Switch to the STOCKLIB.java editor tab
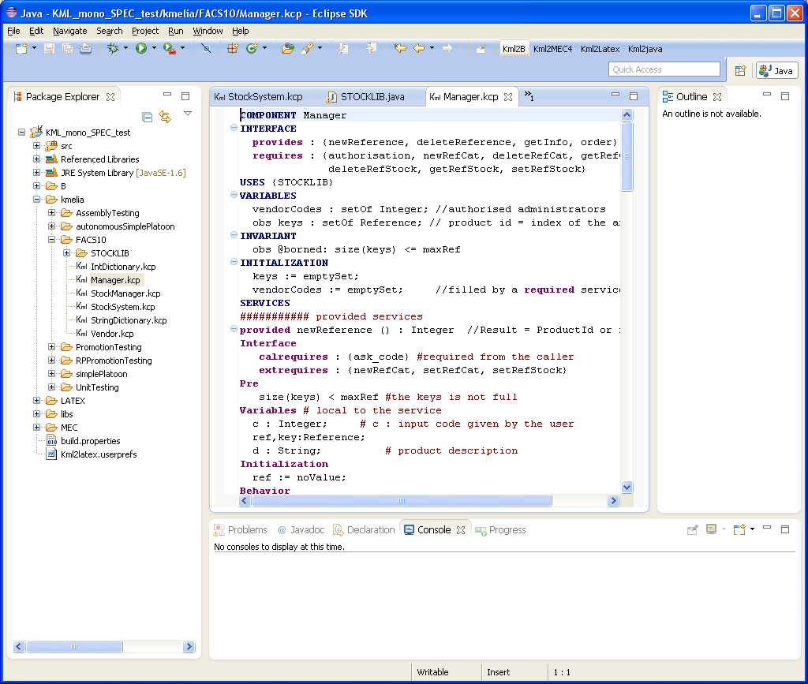The width and height of the screenshot is (808, 684). pos(372,97)
